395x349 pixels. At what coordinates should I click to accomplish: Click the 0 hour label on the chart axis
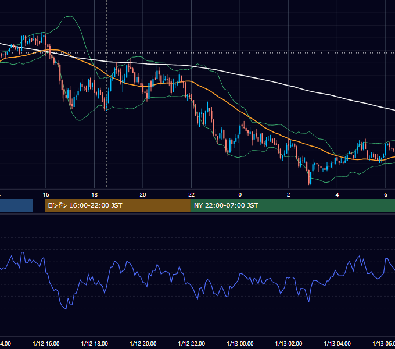pyautogui.click(x=240, y=195)
